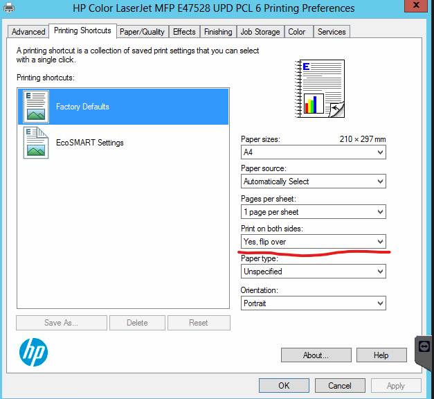
Task: Select Factory Defaults shortcut text
Action: click(82, 107)
